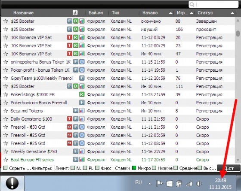Screen dimensions: 241x191
Task: Open the volume speaker icon in system tray
Action: (199, 184)
